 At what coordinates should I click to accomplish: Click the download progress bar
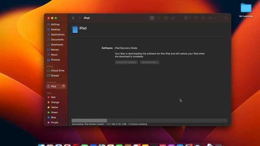coord(149,120)
